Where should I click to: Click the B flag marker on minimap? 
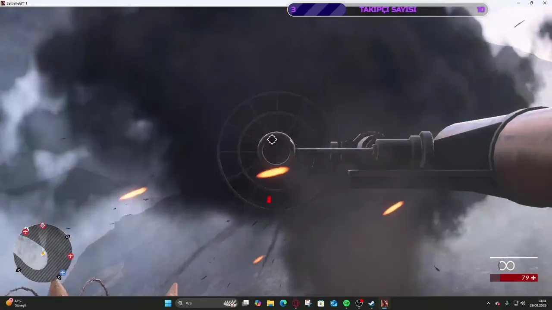pos(19,270)
